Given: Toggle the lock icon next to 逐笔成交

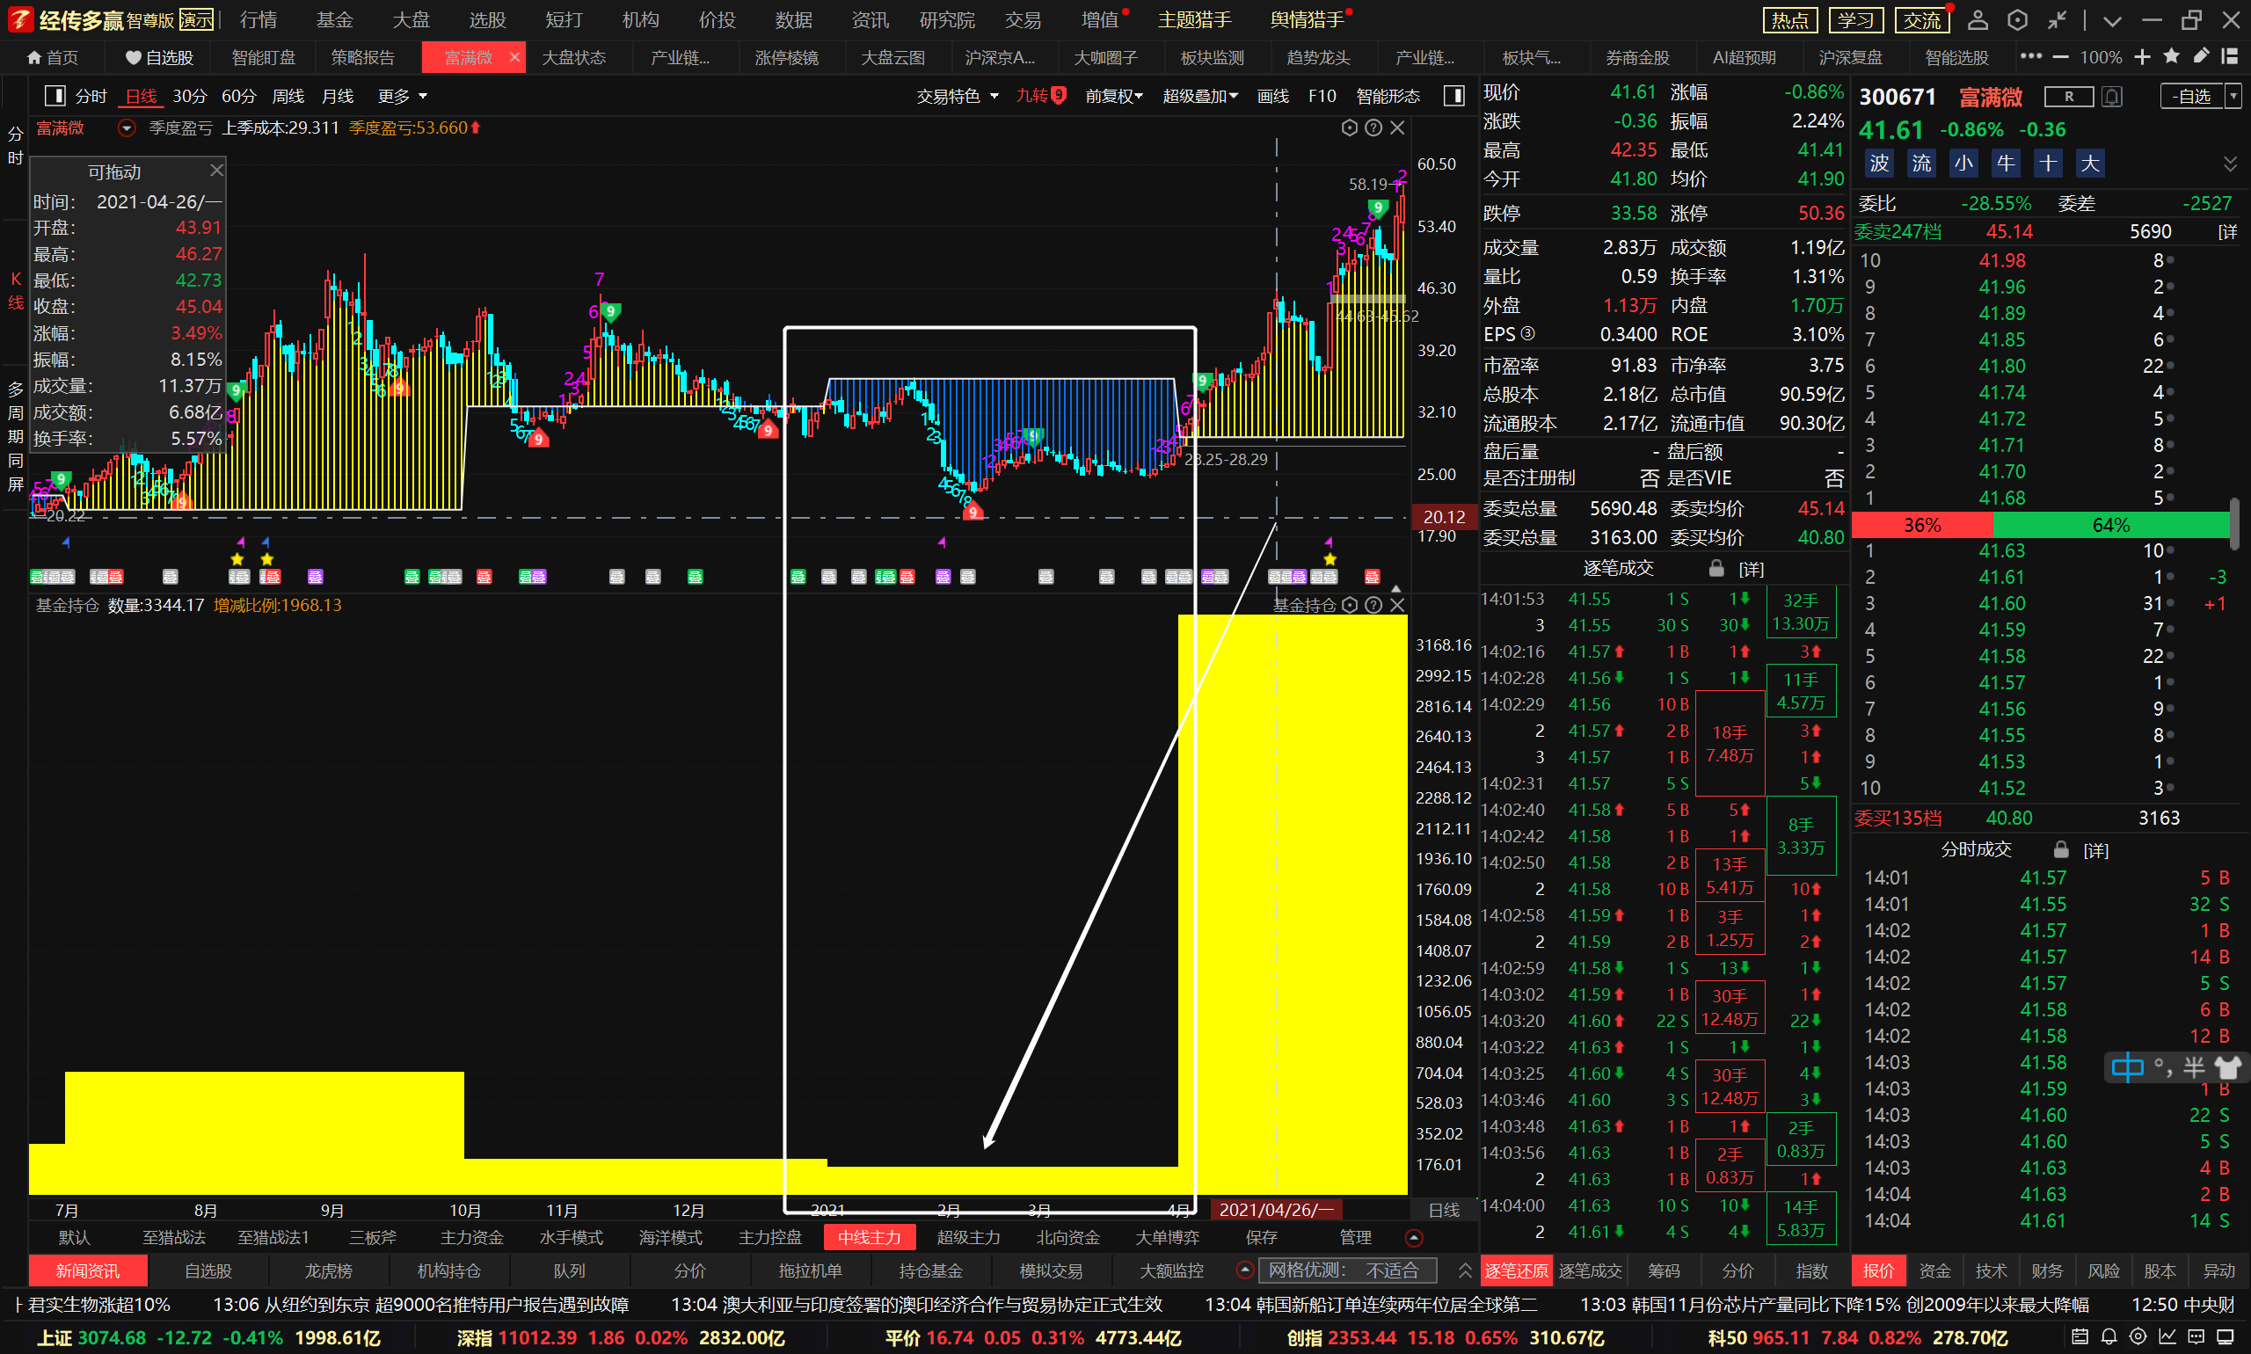Looking at the screenshot, I should (x=1716, y=569).
